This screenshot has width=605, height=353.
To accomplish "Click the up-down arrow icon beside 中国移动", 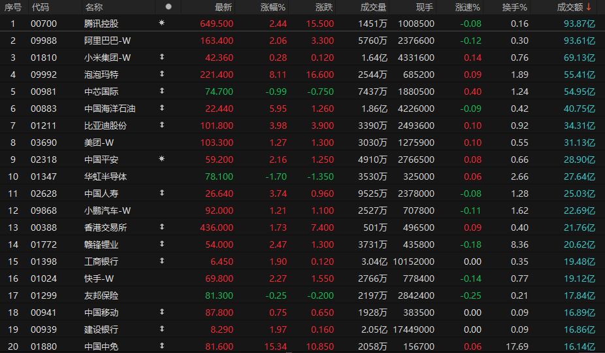I will click(x=162, y=312).
